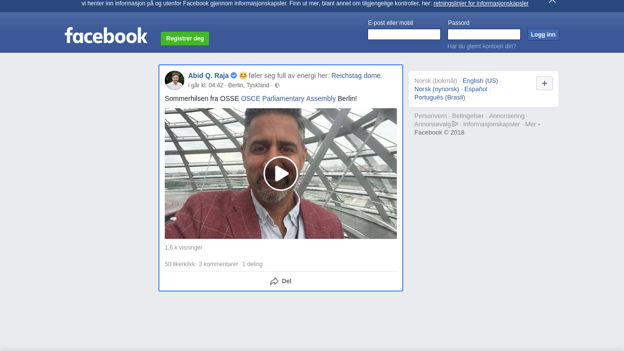Image resolution: width=624 pixels, height=351 pixels.
Task: Click the plus button for more languages
Action: click(x=545, y=83)
